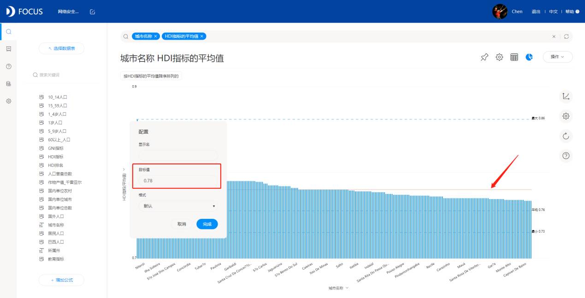585x298 pixels.
Task: Select the 作物产值_千雷亚尔 column
Action: click(x=65, y=182)
